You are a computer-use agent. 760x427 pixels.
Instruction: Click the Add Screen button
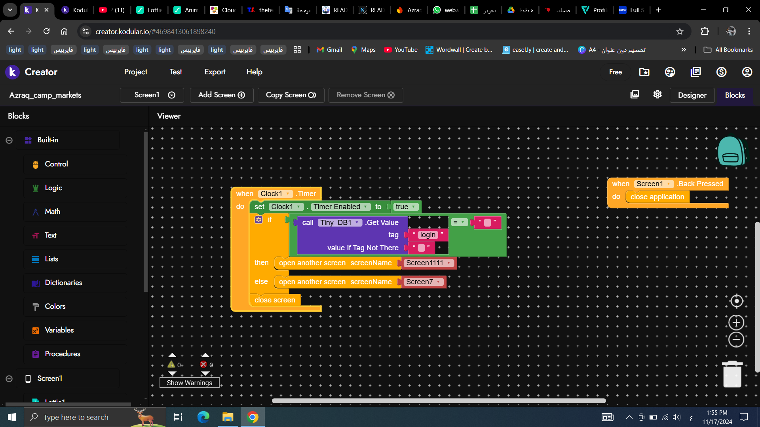pos(221,95)
